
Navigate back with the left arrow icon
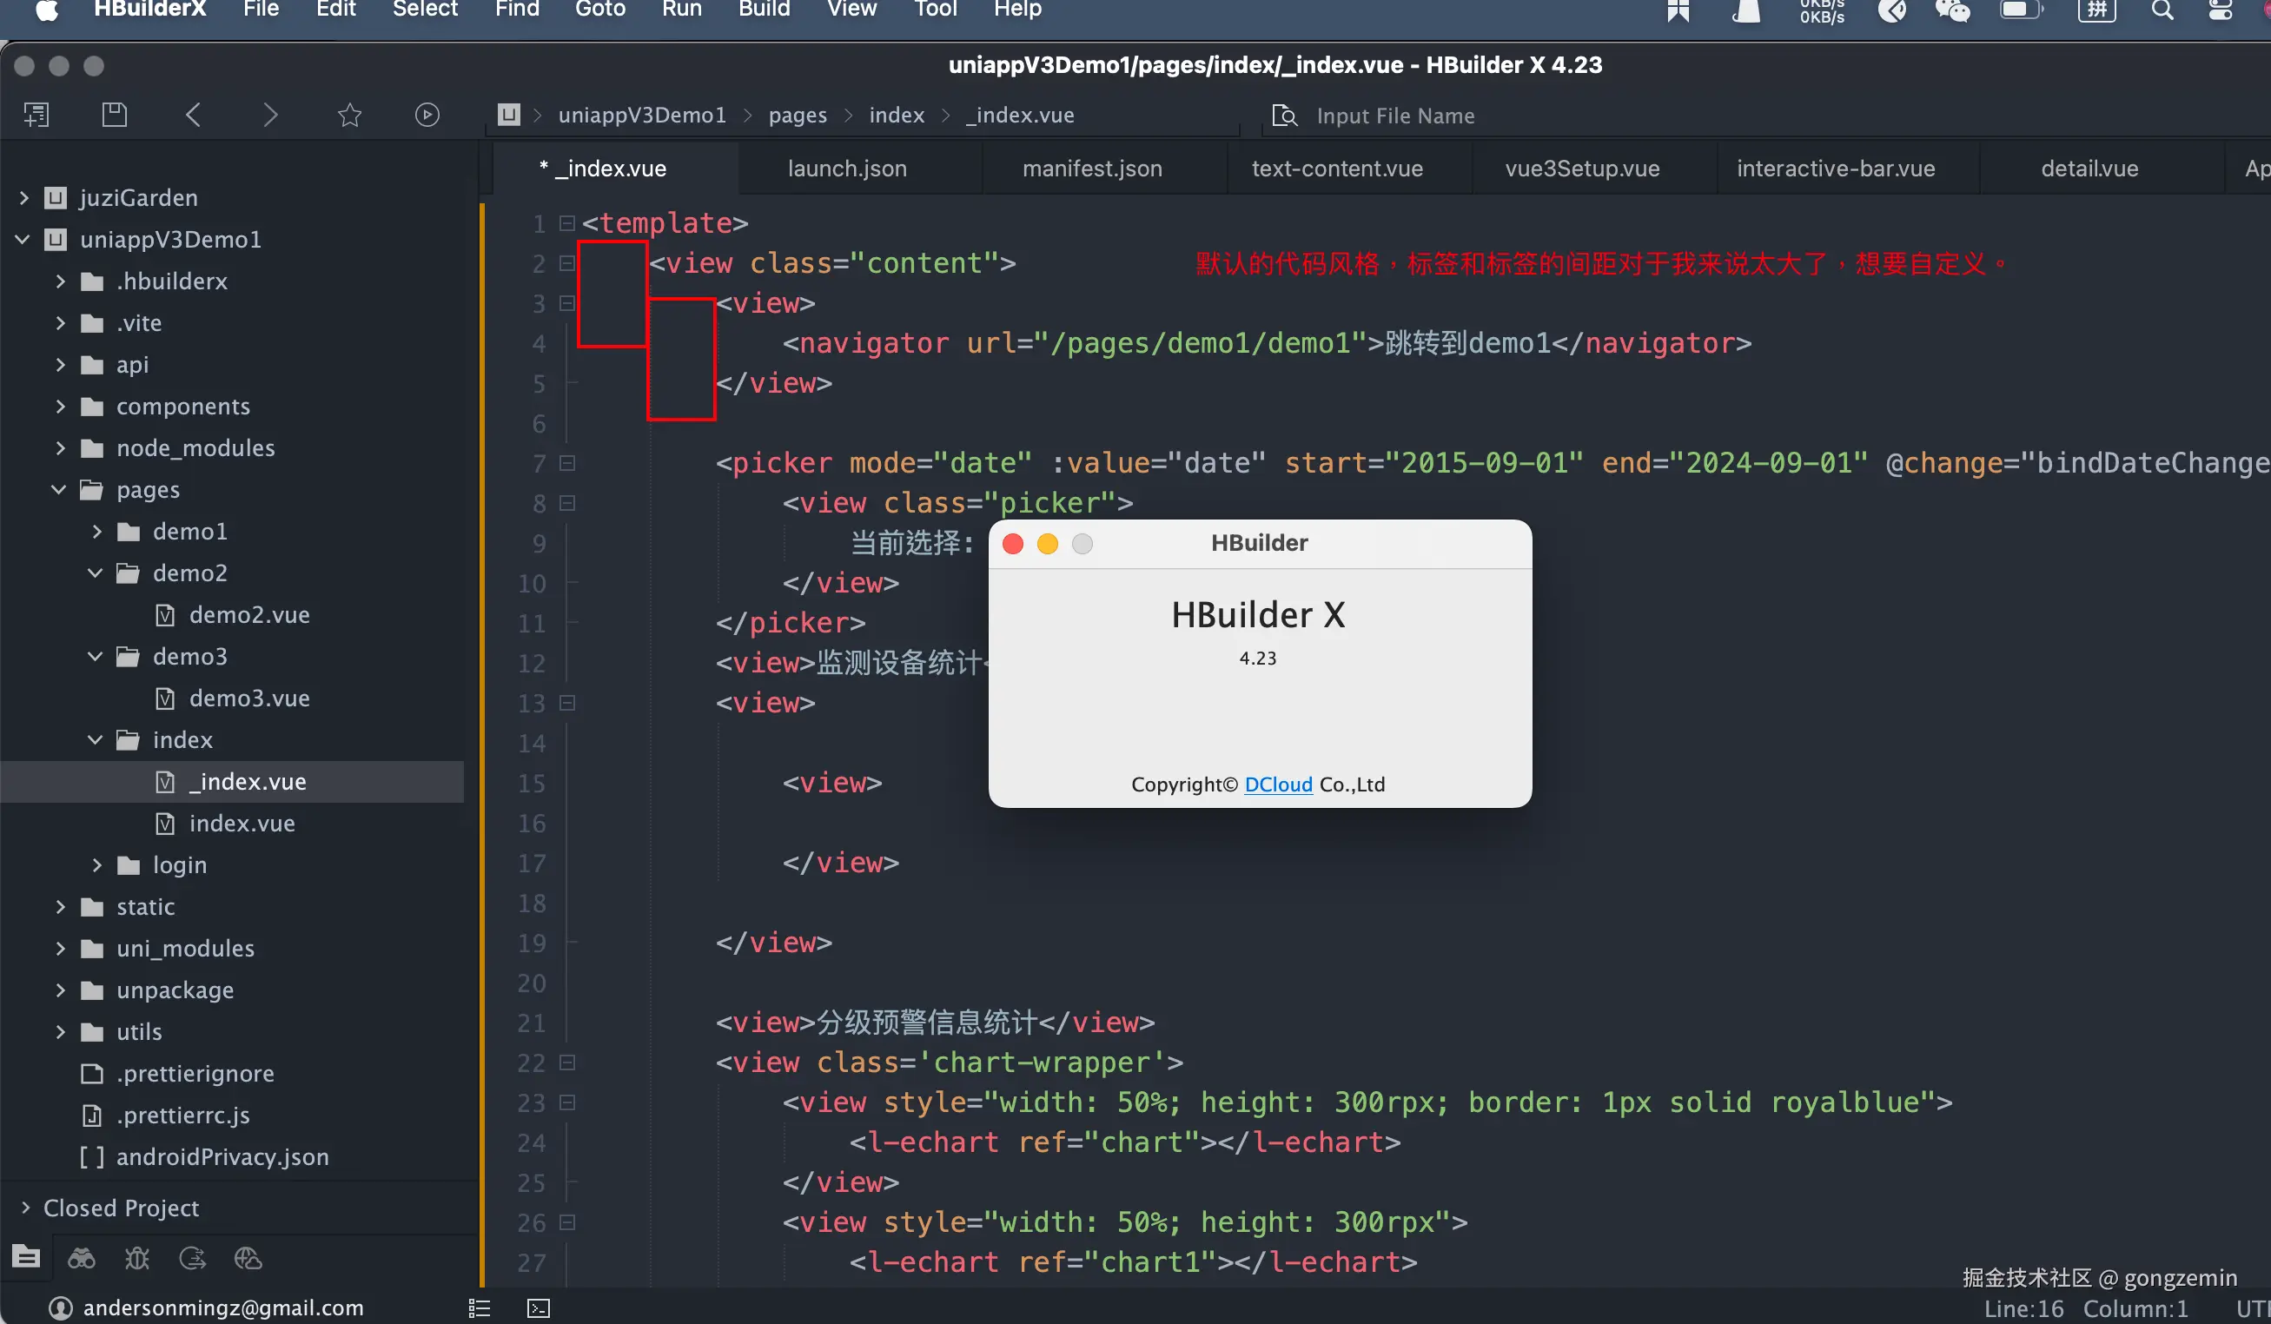pyautogui.click(x=193, y=116)
